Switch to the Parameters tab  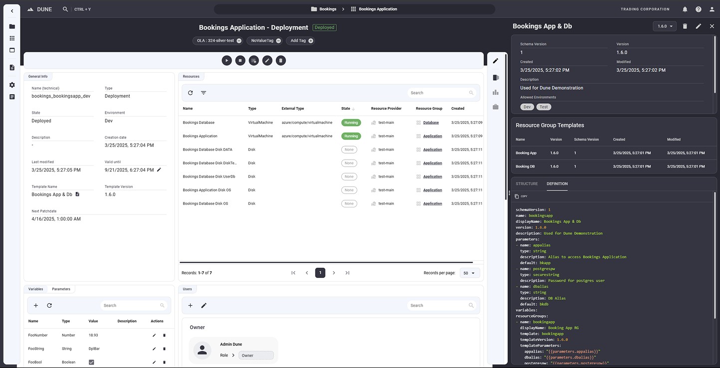61,289
